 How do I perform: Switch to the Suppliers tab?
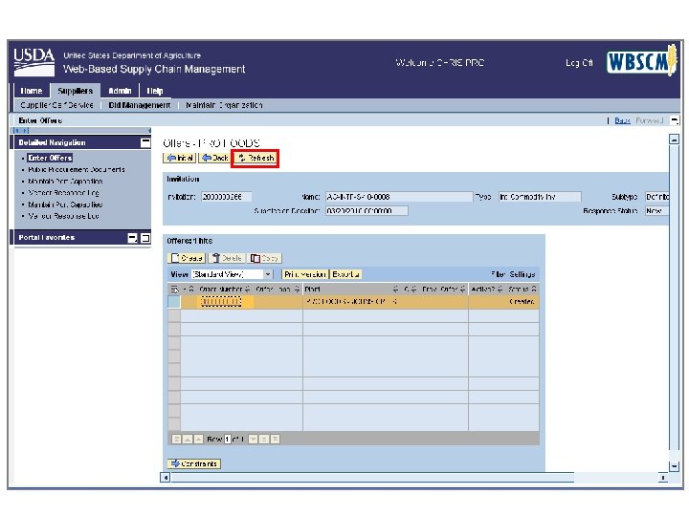point(76,91)
